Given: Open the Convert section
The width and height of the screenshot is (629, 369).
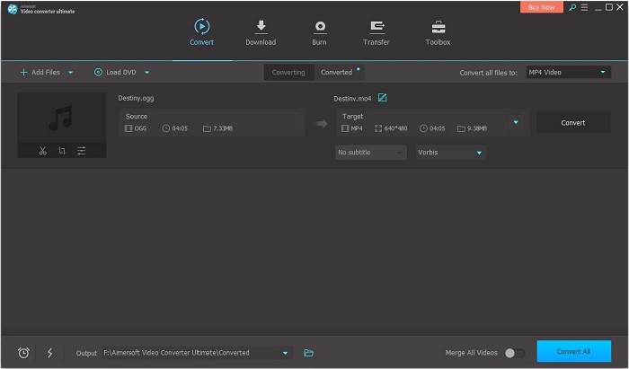Looking at the screenshot, I should pyautogui.click(x=201, y=32).
